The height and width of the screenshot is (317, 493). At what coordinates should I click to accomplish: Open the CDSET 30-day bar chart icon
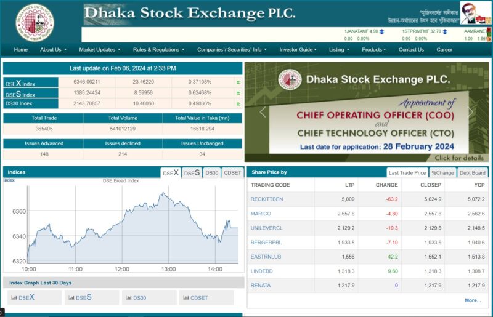click(185, 298)
